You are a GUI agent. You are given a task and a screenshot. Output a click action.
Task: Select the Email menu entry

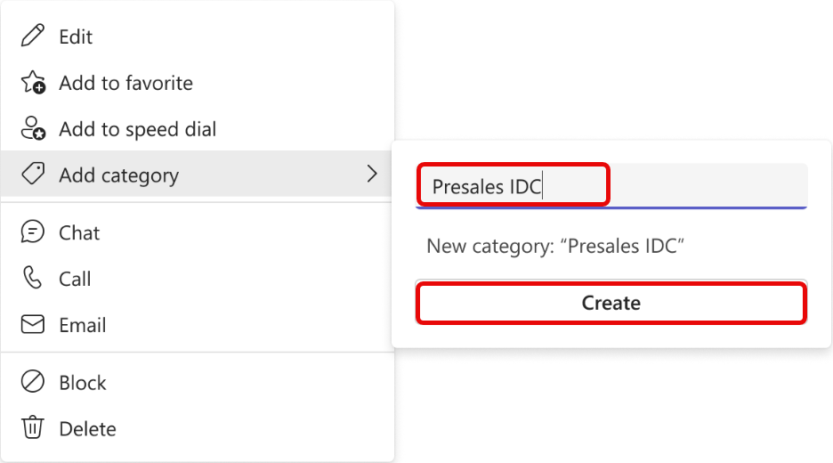coord(197,325)
